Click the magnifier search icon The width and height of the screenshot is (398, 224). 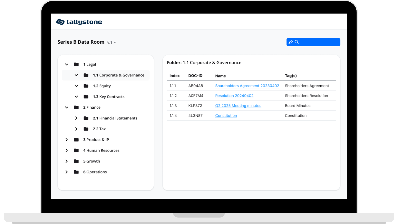(x=297, y=42)
